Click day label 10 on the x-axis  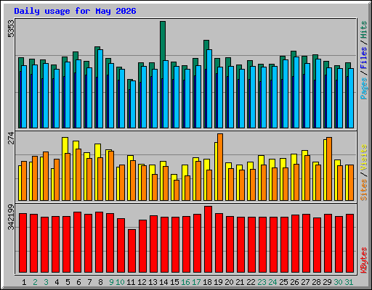(120, 282)
